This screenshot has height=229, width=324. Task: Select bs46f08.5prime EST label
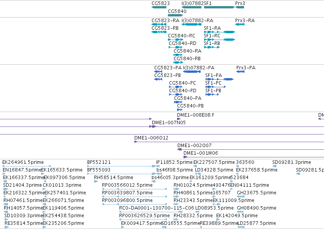(175, 170)
